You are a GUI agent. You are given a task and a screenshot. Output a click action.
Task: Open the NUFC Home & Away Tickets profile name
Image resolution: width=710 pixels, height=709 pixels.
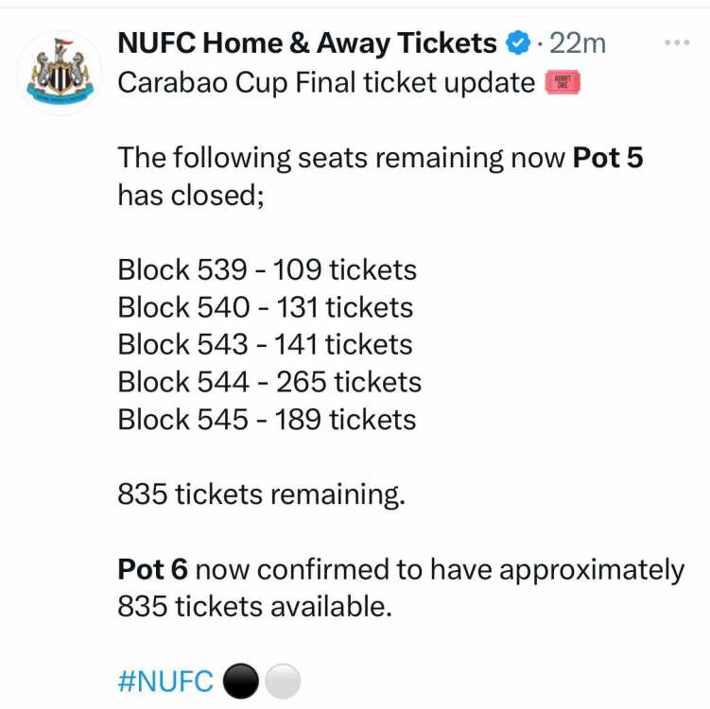[x=307, y=43]
